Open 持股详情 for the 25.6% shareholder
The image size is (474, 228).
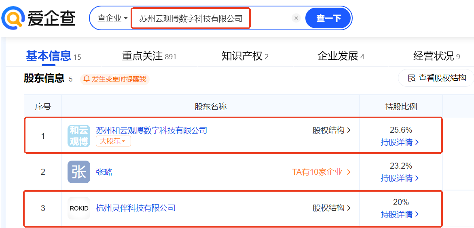tap(400, 142)
